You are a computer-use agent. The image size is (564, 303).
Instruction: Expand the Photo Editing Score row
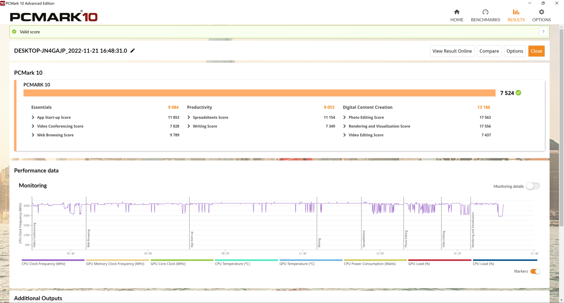point(345,117)
